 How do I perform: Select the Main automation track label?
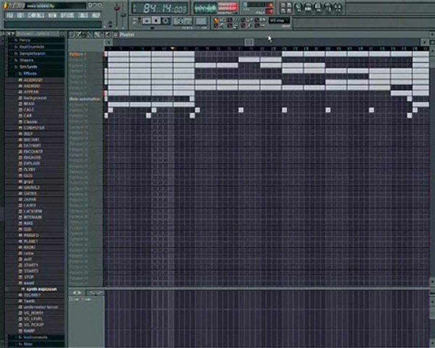pyautogui.click(x=86, y=99)
